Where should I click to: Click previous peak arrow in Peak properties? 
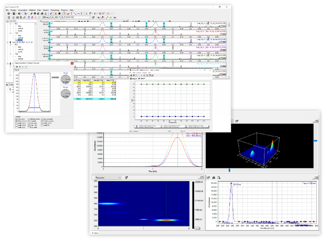(17, 66)
